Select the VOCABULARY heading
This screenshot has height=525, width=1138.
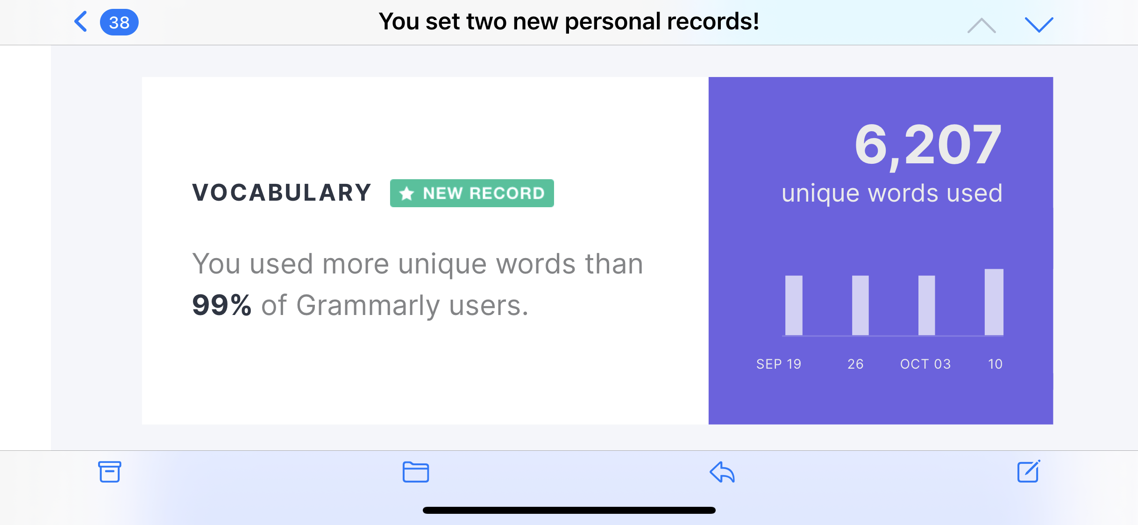pyautogui.click(x=282, y=193)
